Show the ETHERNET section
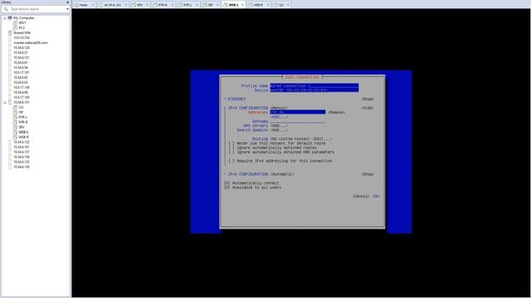 pos(368,99)
